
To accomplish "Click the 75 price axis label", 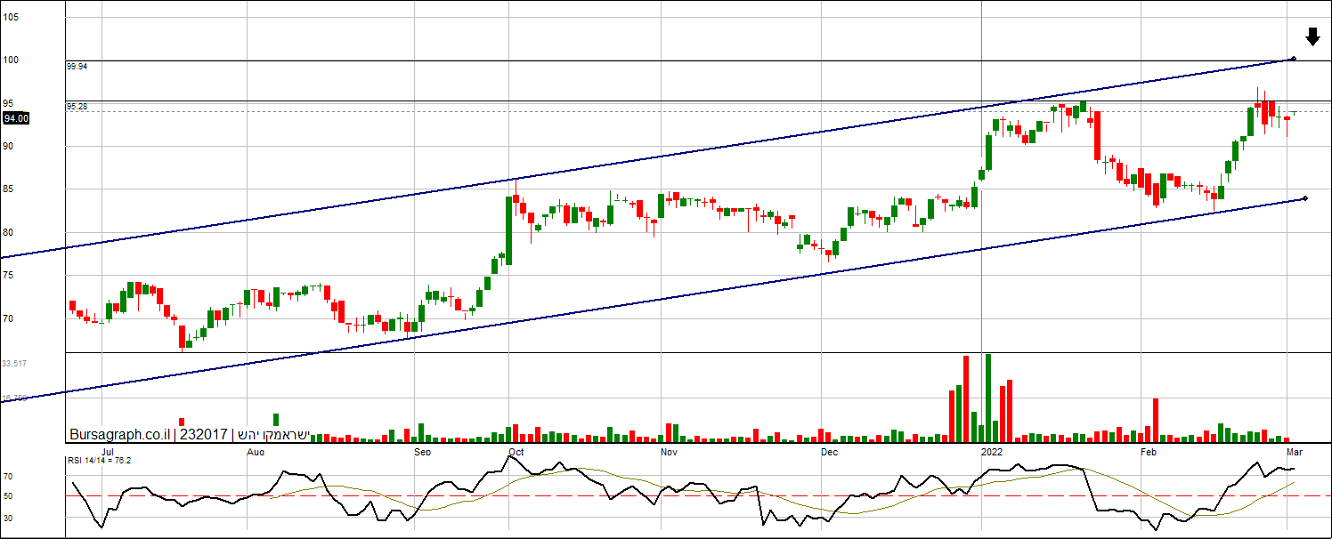I will [x=8, y=276].
